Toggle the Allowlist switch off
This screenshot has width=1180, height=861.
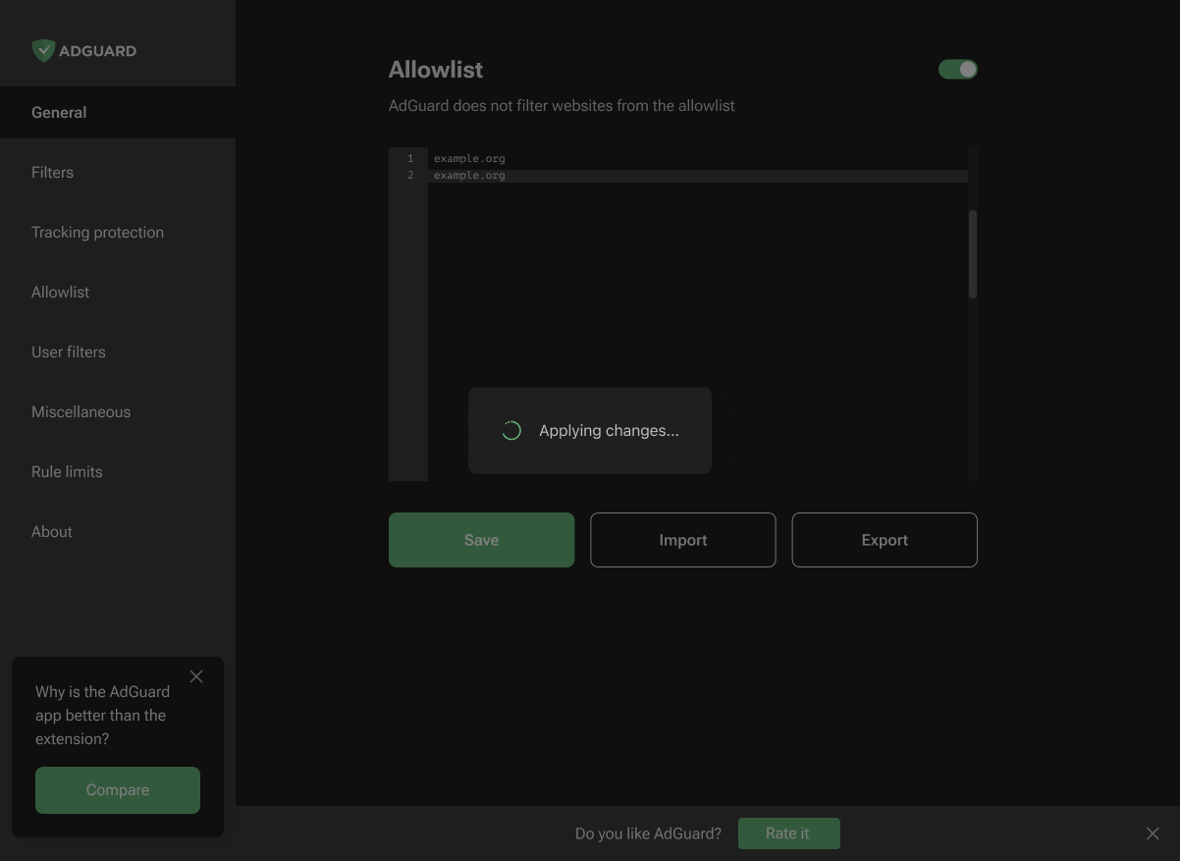tap(958, 69)
